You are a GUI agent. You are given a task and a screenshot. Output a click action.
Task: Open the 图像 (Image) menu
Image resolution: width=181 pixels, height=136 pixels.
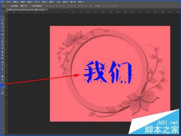click(23, 2)
